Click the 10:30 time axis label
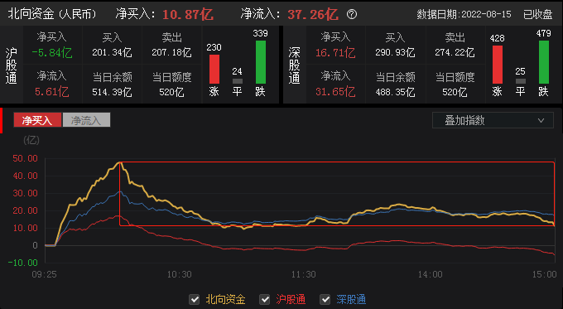This screenshot has width=563, height=309. (179, 274)
